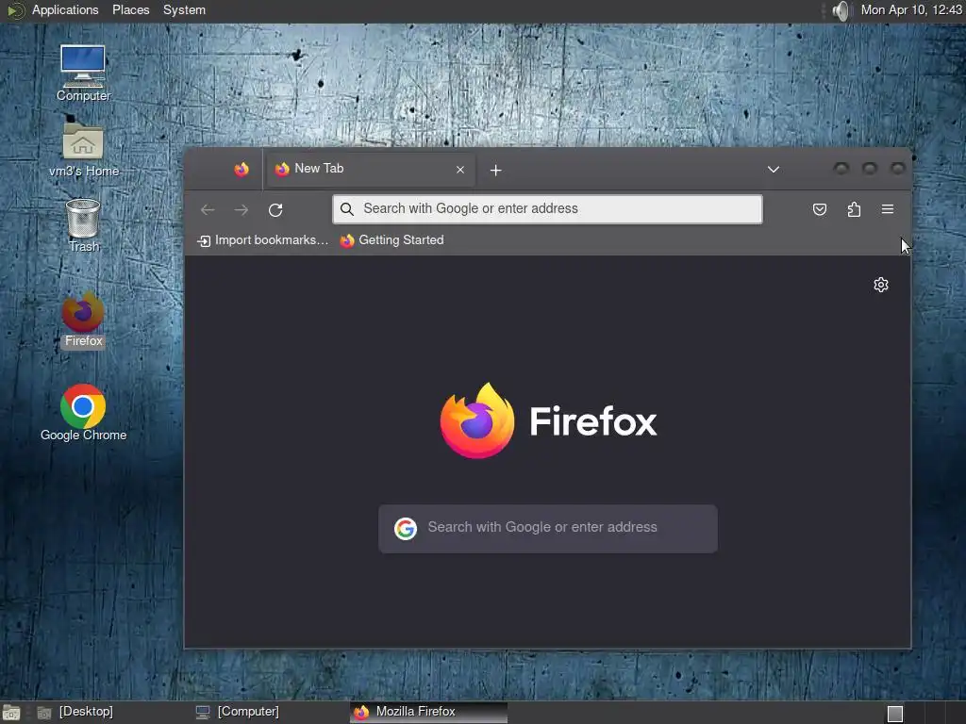Expand the list all tabs chevron
This screenshot has width=966, height=724.
pos(774,170)
